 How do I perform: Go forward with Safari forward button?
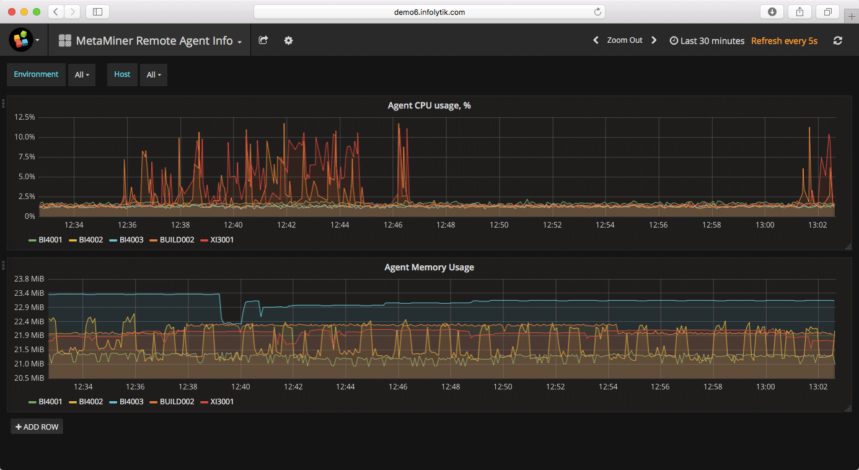pyautogui.click(x=73, y=11)
